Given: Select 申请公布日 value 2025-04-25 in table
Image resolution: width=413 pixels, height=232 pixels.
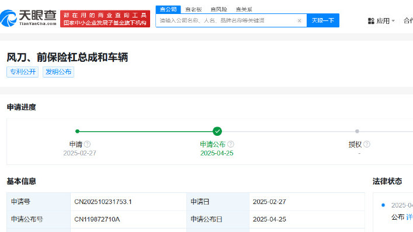Looking at the screenshot, I should pos(269,219).
